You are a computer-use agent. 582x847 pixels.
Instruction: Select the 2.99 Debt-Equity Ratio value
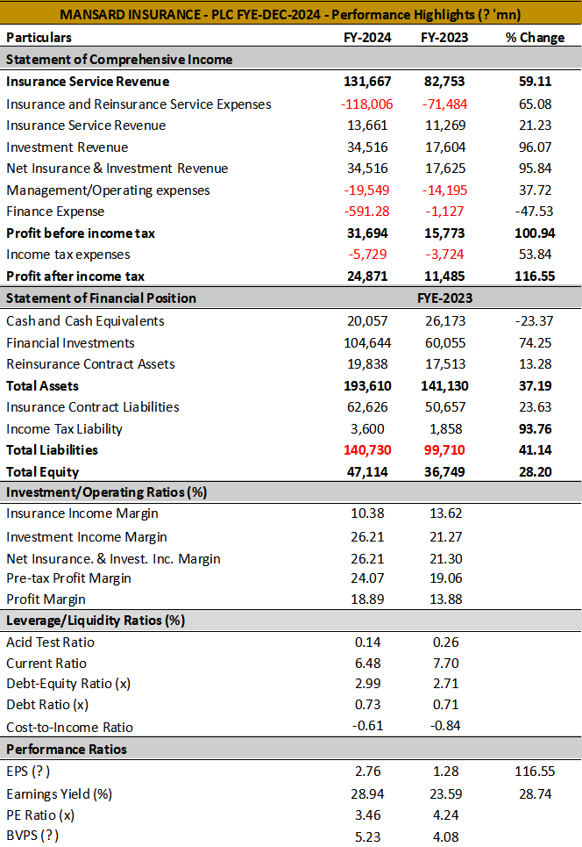click(x=367, y=684)
